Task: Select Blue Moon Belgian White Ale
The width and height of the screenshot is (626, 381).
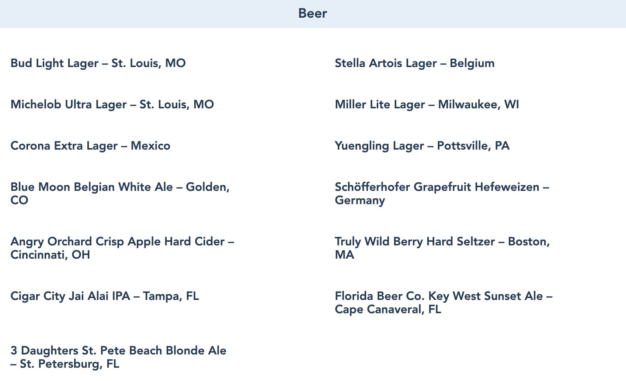Action: tap(120, 187)
